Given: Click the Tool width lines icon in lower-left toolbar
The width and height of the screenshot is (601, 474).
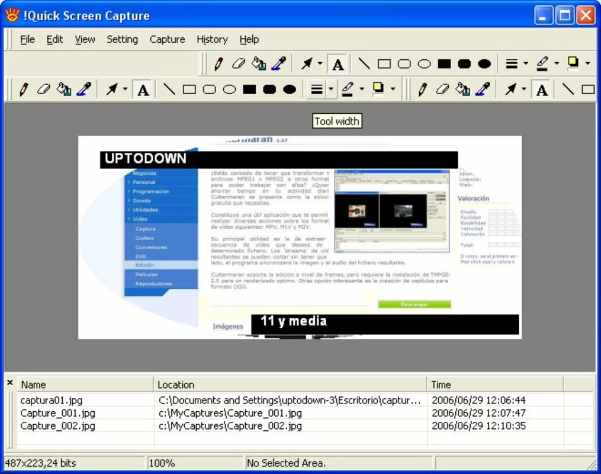Looking at the screenshot, I should pos(317,89).
